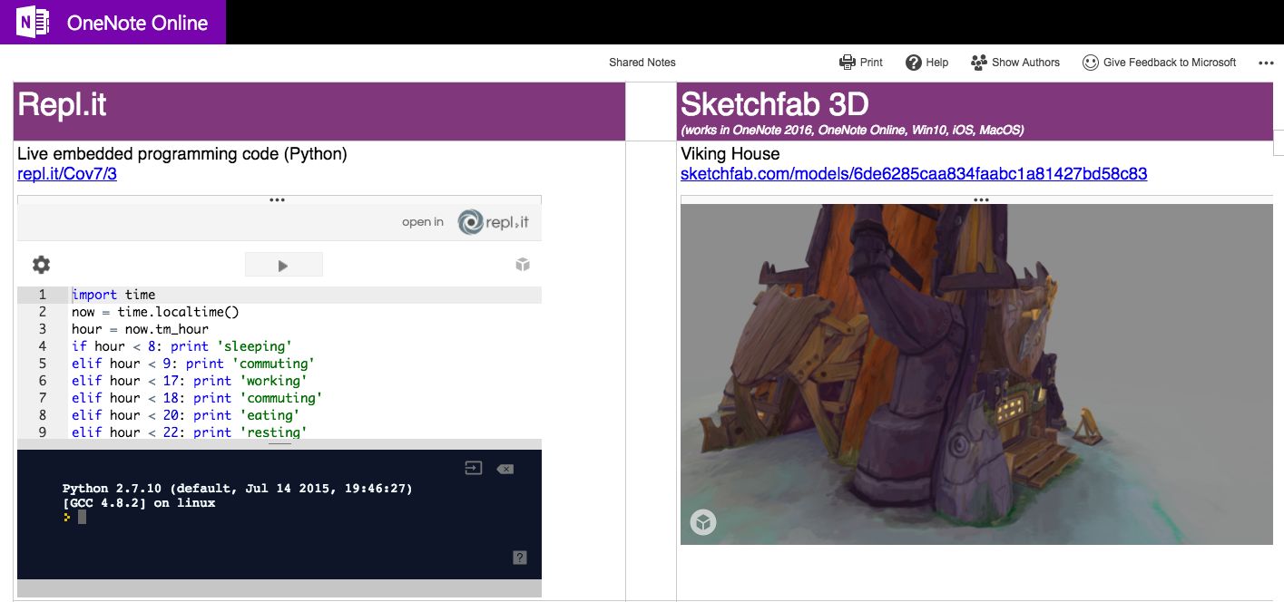Click the OneNote logo icon

point(33,23)
